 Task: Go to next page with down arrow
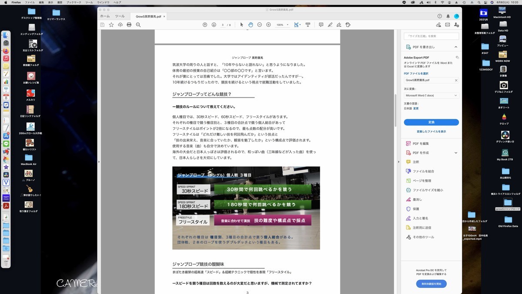point(214,25)
